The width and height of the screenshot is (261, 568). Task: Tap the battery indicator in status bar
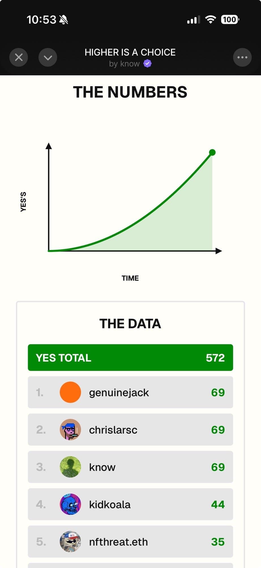point(230,20)
